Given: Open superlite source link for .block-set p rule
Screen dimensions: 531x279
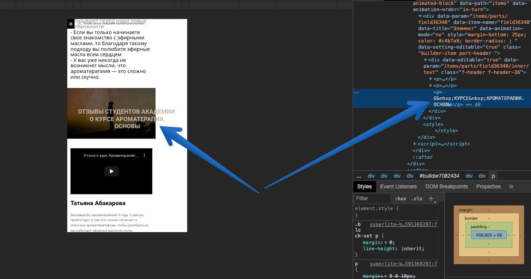Looking at the screenshot, I should 403,224.
